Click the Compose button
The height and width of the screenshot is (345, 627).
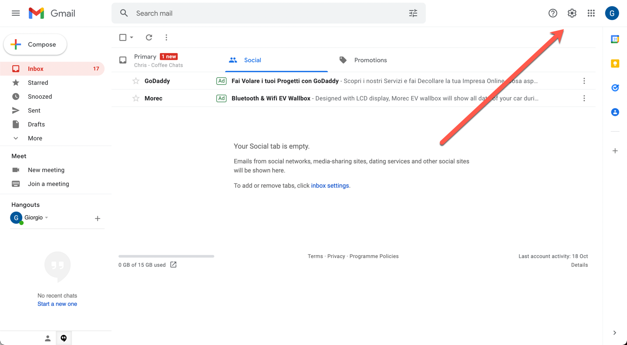(35, 44)
